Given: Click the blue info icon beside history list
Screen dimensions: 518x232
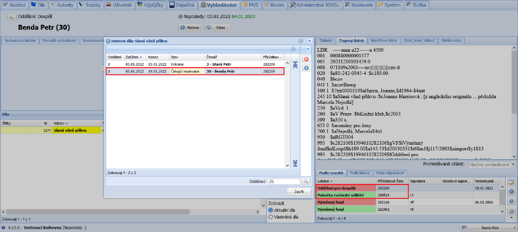Looking at the screenshot, I should point(306,68).
